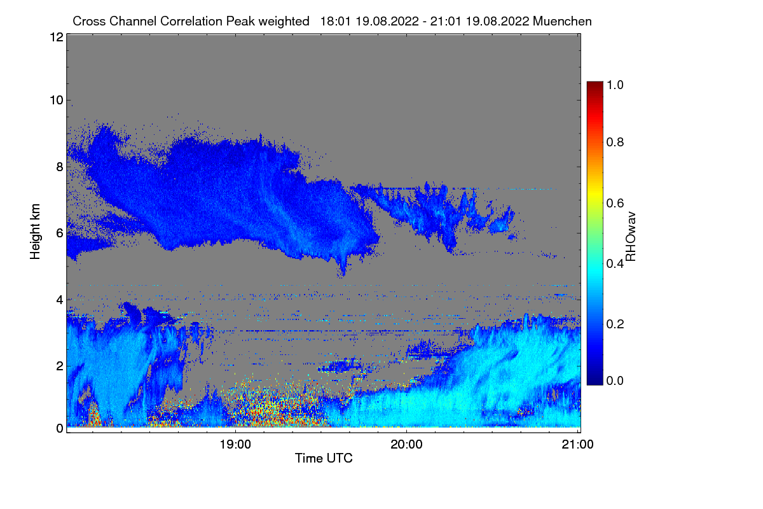Click the colorbar value '0.0'

pos(616,380)
